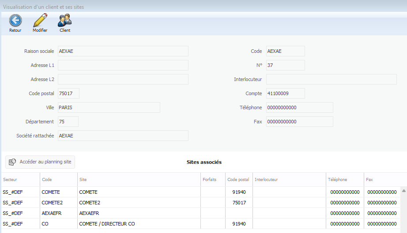The height and width of the screenshot is (233, 407).
Task: Click the Forfaits column header
Action: pyautogui.click(x=212, y=180)
